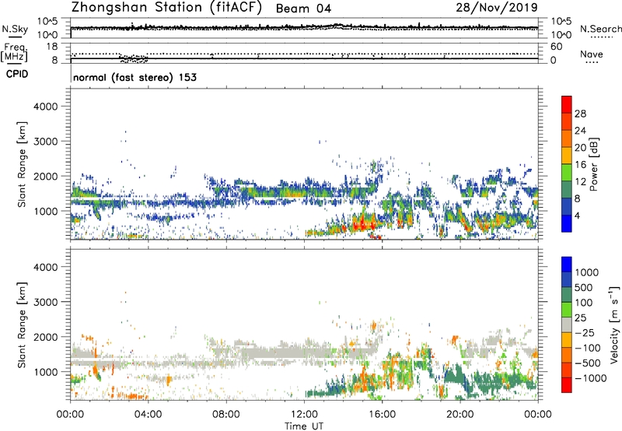
Task: Click the power panel Slant Range [km] label
Action: point(22,164)
